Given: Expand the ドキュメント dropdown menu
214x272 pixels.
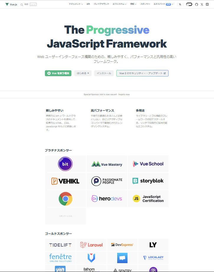Looking at the screenshot, I should 76,4.
